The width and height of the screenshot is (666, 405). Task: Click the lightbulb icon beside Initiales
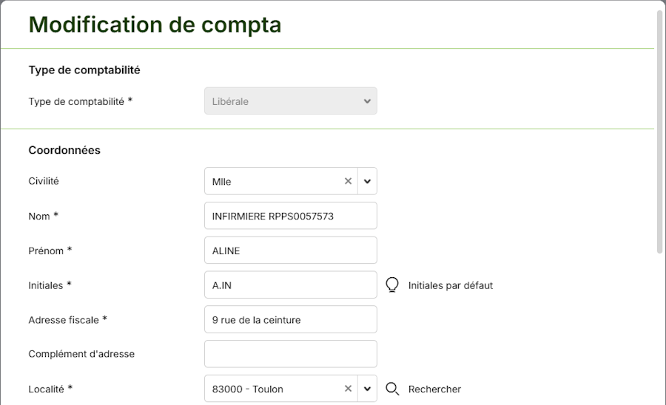pos(392,285)
